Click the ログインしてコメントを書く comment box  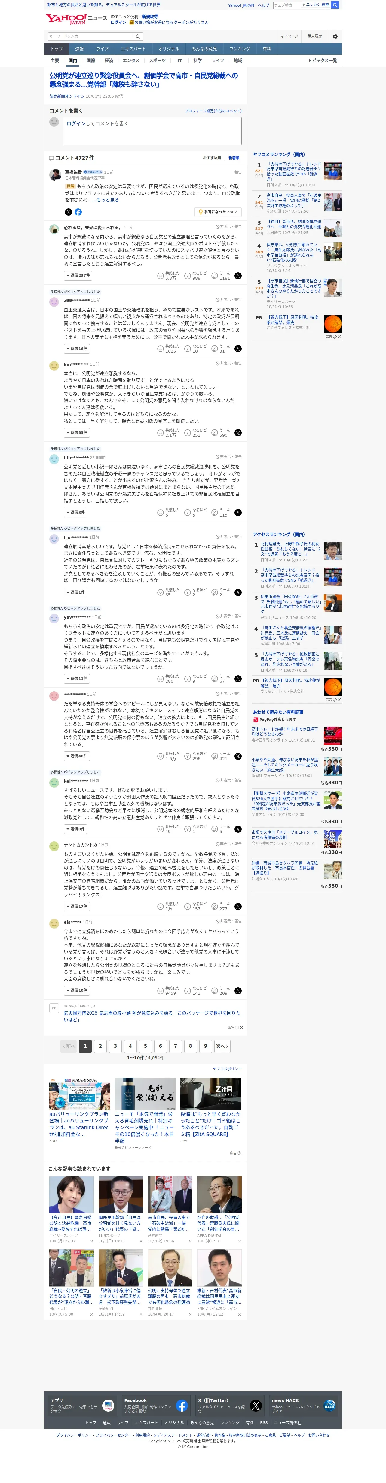(x=152, y=131)
